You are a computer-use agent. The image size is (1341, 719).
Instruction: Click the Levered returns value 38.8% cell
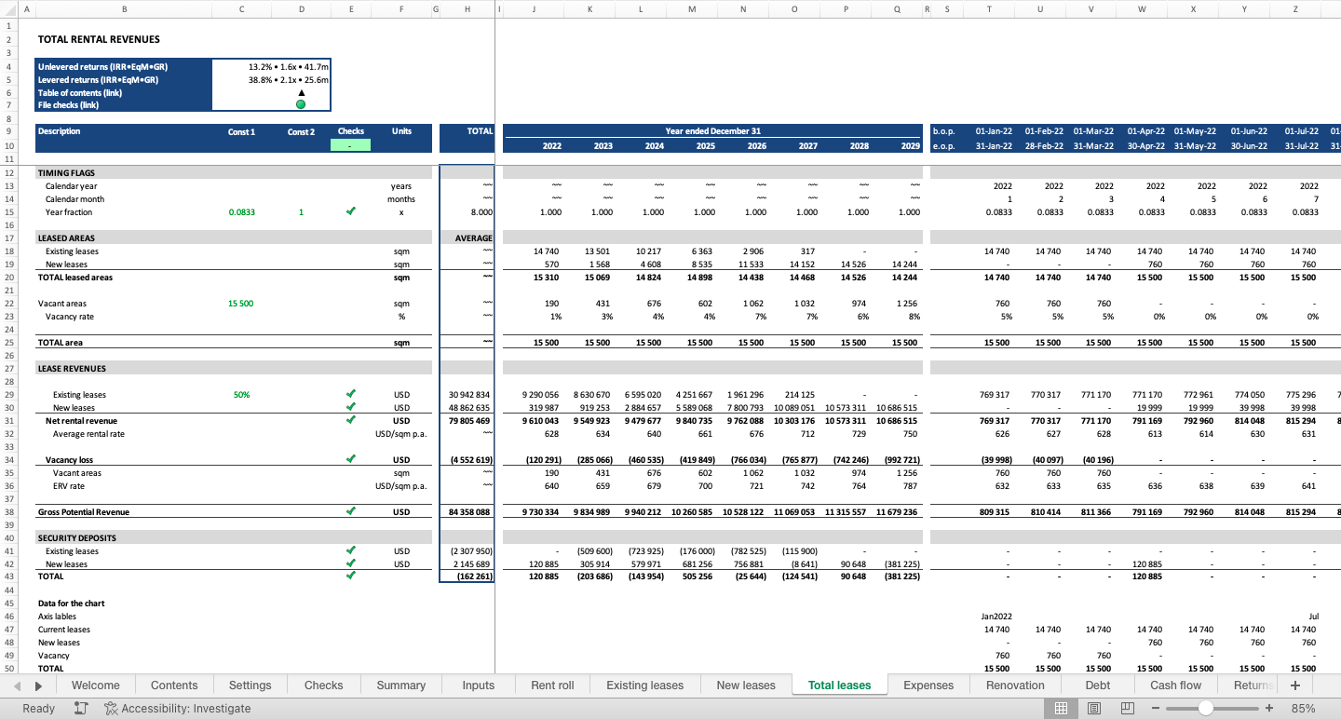pyautogui.click(x=272, y=80)
